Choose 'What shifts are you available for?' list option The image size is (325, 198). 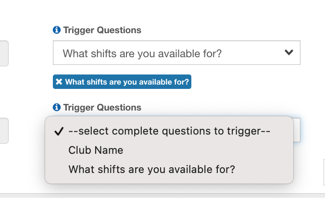coord(152,169)
